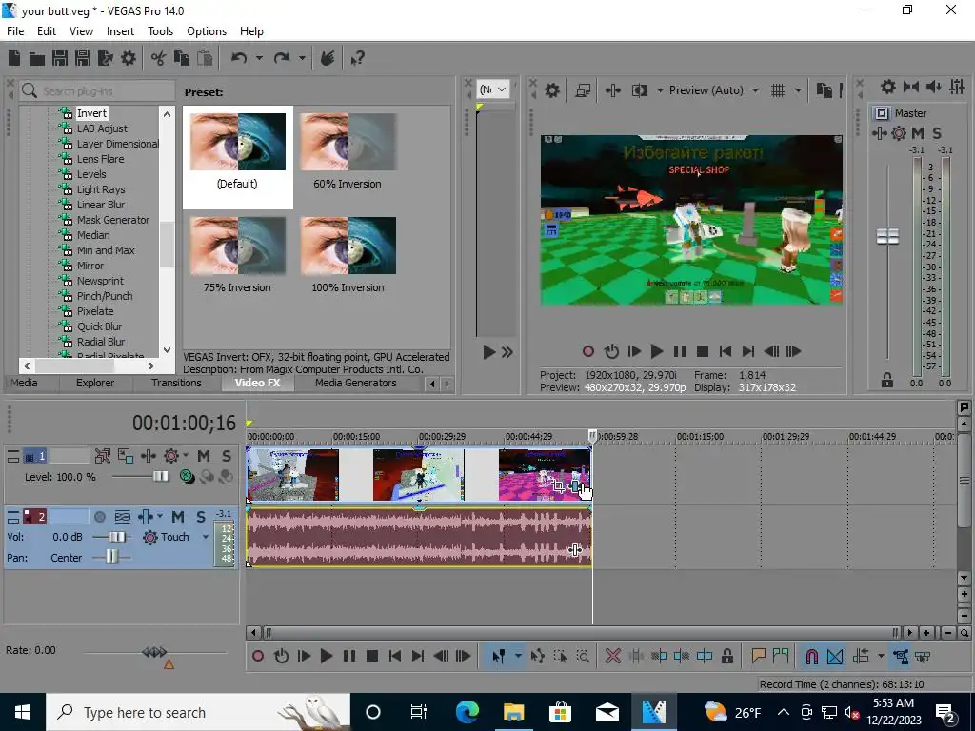Toggle the Master Bus fader lock icon
The height and width of the screenshot is (731, 975).
[x=887, y=381]
